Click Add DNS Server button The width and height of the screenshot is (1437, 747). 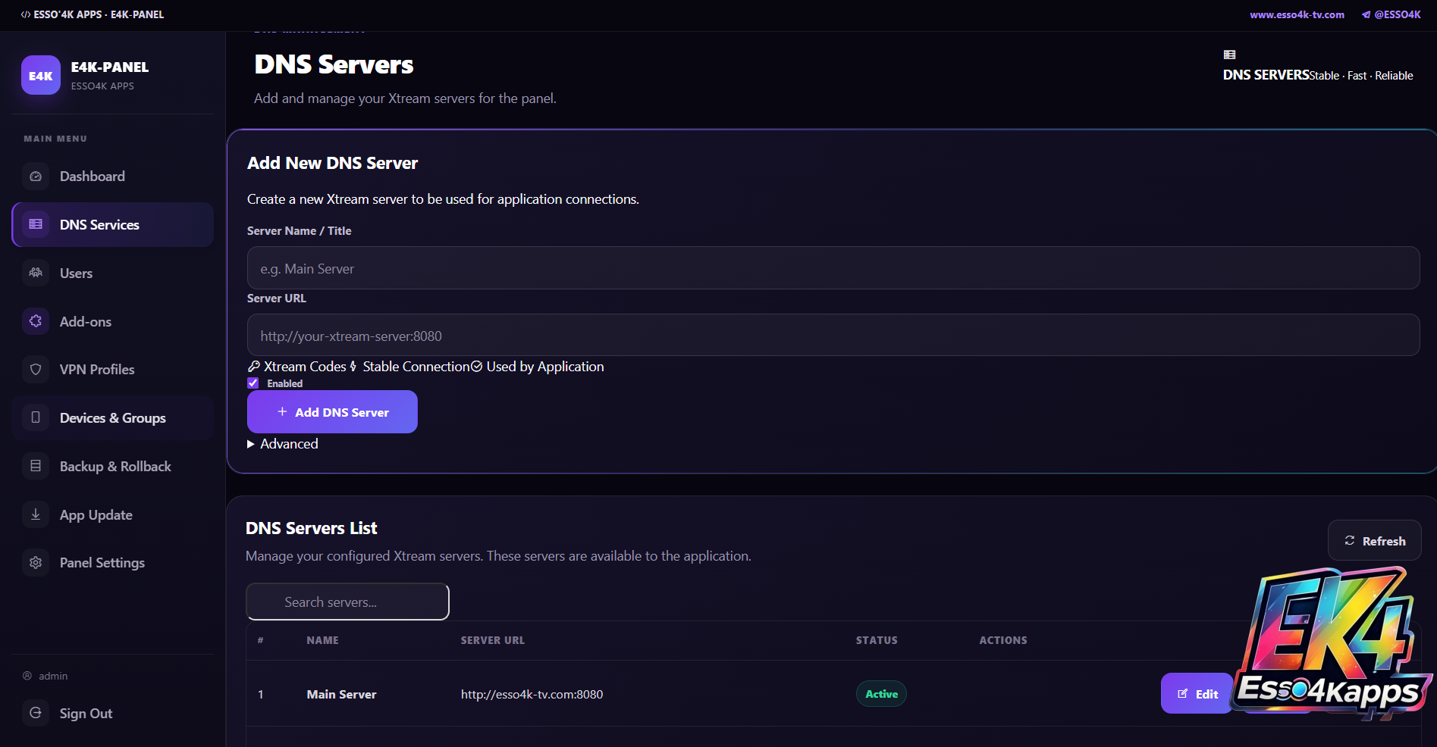pyautogui.click(x=332, y=412)
